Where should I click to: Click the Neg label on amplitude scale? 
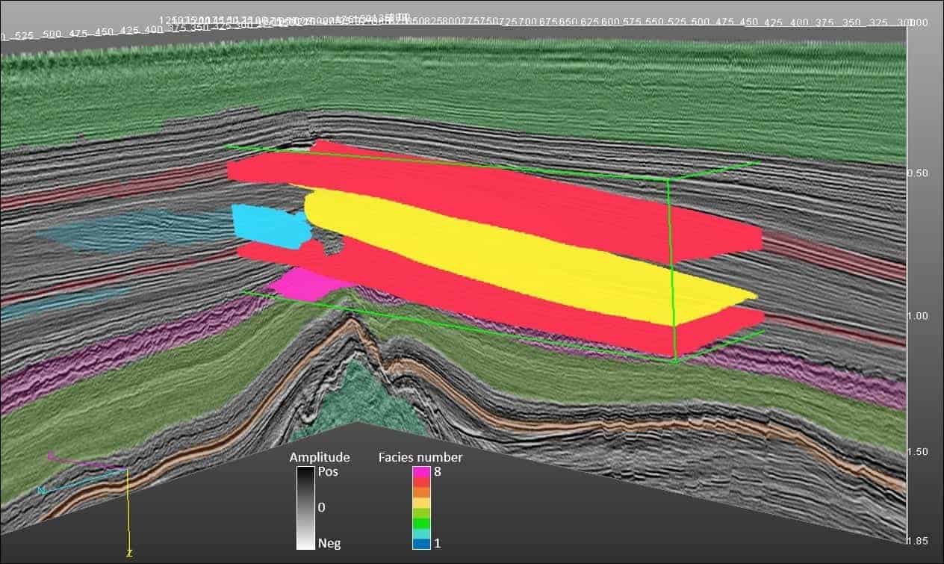tap(329, 543)
